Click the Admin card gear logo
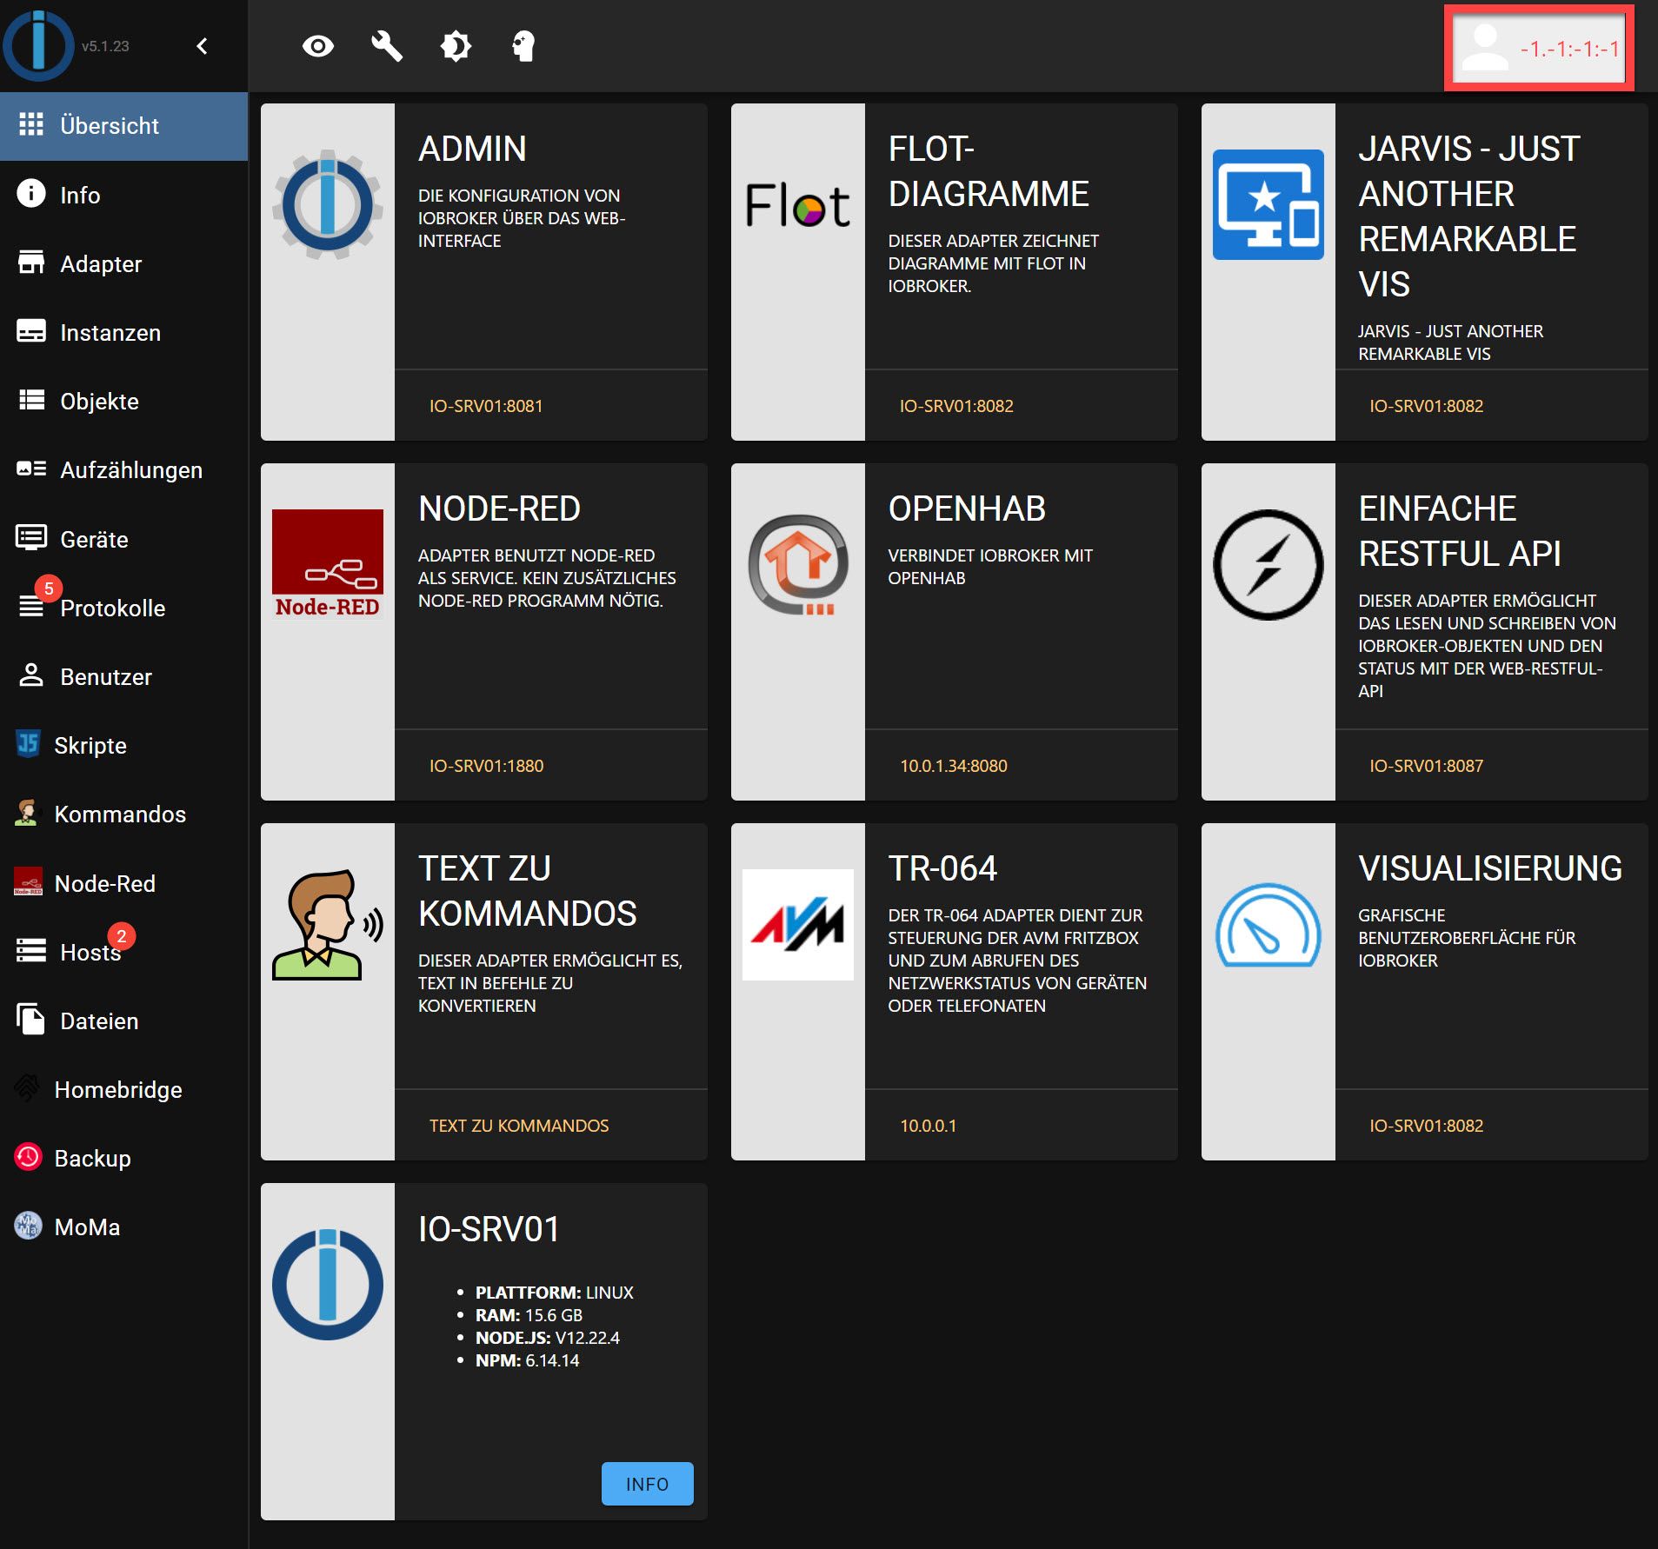The height and width of the screenshot is (1549, 1658). pos(328,205)
